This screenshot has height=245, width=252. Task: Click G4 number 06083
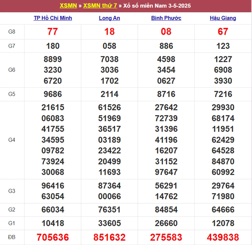pos(53,118)
